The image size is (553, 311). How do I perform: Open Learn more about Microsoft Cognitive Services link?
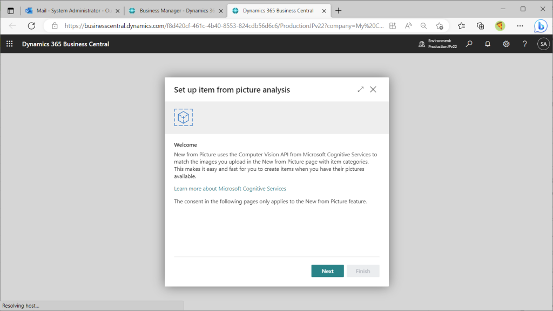(x=230, y=189)
